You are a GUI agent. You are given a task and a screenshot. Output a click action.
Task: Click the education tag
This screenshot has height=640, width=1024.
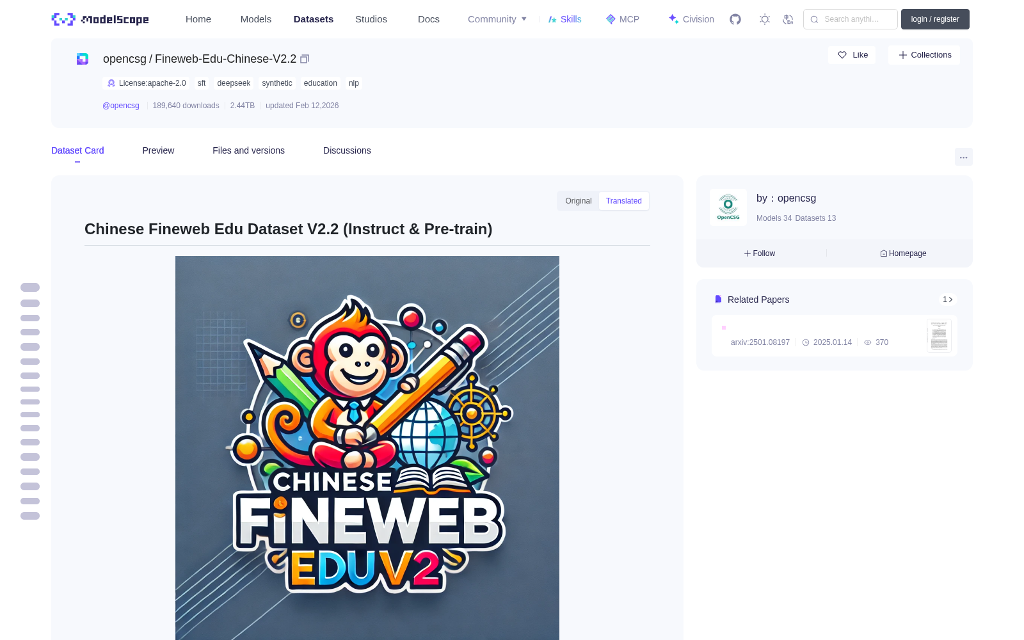(321, 83)
